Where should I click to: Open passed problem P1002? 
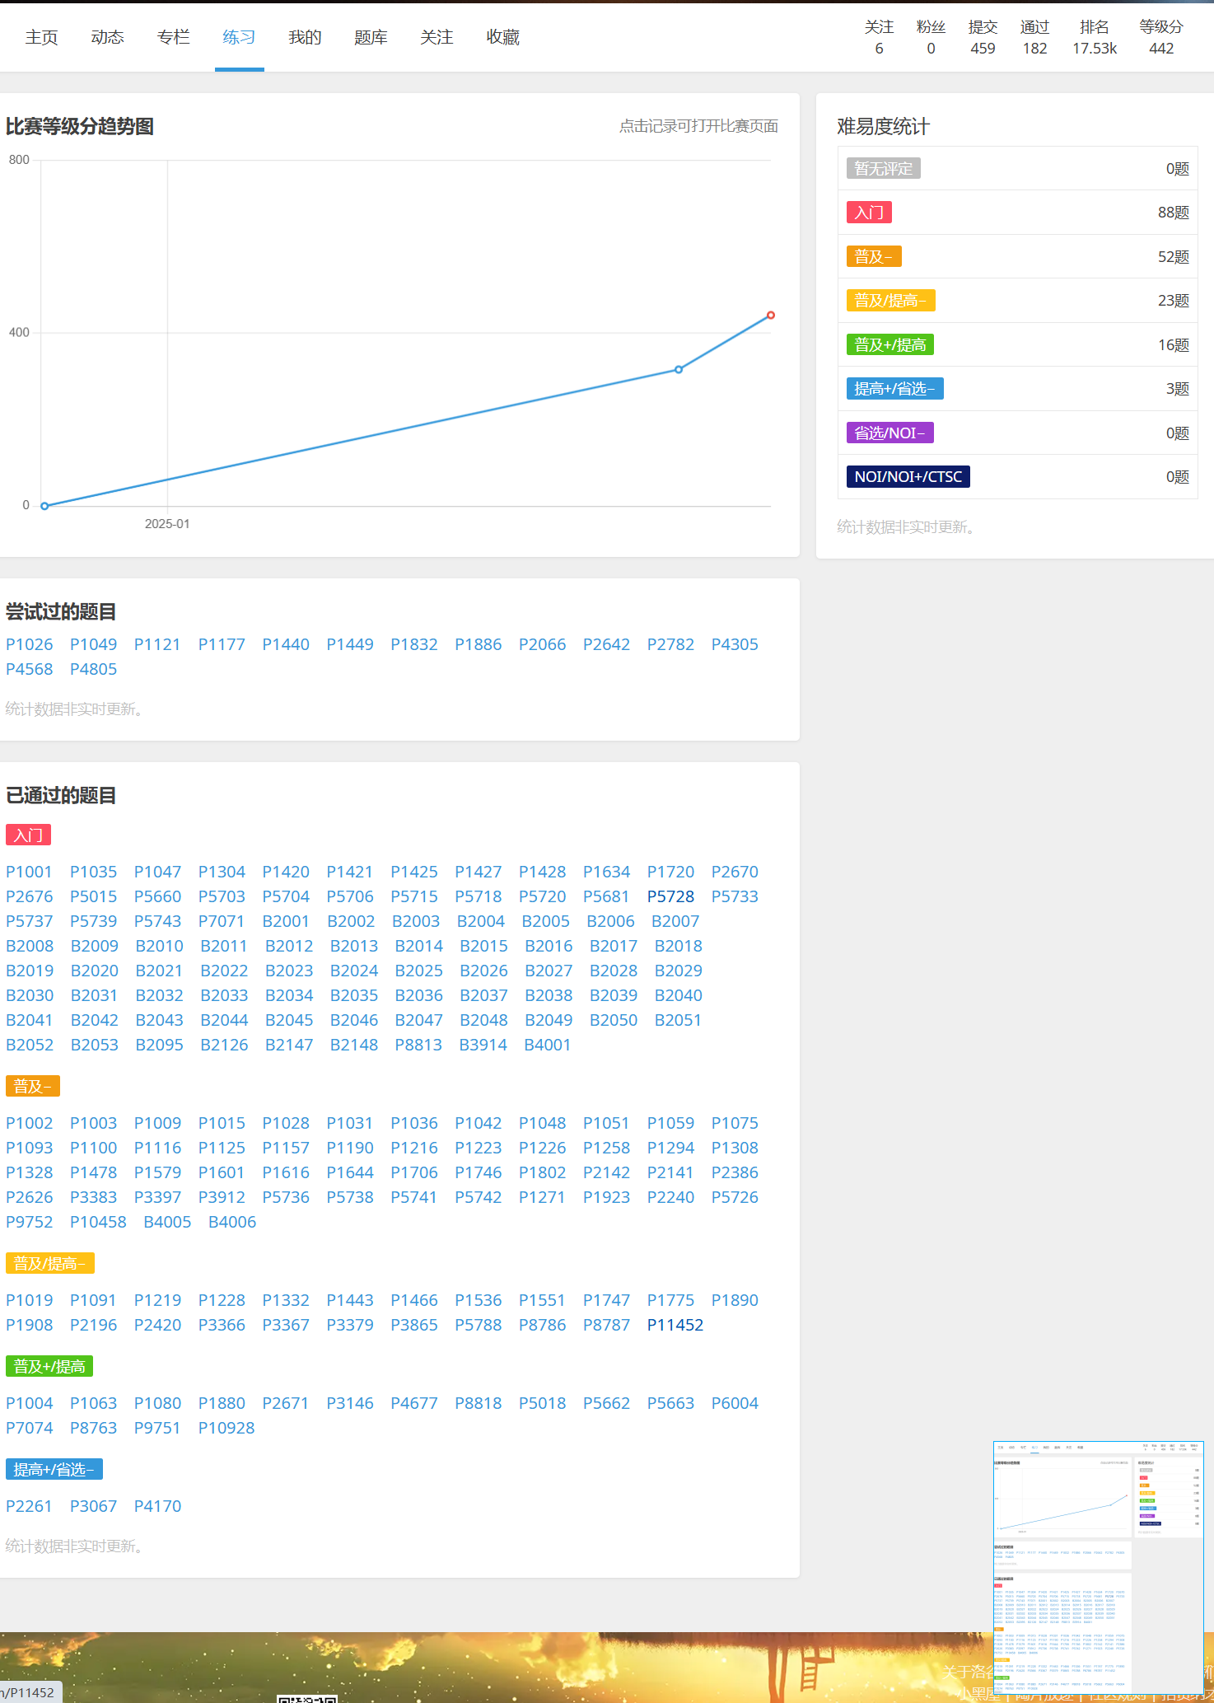point(30,1123)
